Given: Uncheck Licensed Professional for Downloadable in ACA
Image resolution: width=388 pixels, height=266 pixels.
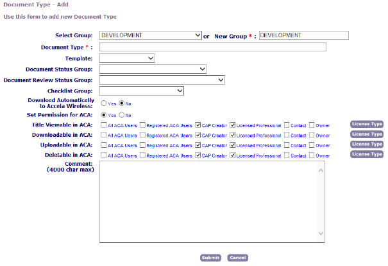Looking at the screenshot, I should [233, 135].
